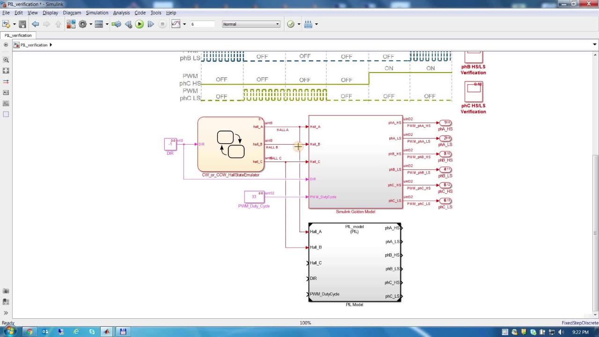Click the Navigate Back arrow
599x337 pixels.
point(35,24)
